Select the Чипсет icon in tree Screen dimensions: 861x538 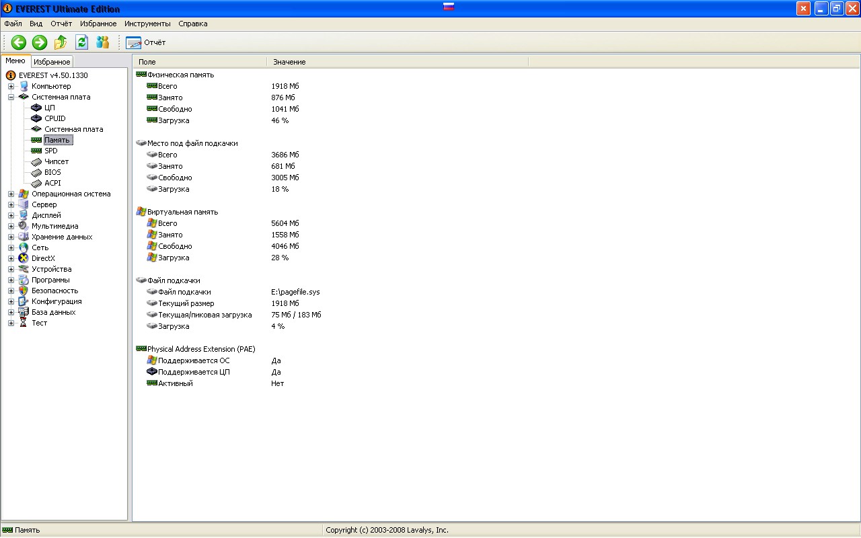click(x=36, y=161)
